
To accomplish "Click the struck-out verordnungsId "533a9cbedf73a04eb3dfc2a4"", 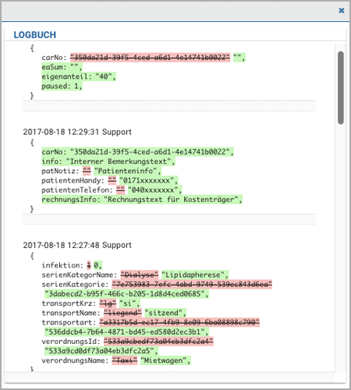I will [158, 342].
